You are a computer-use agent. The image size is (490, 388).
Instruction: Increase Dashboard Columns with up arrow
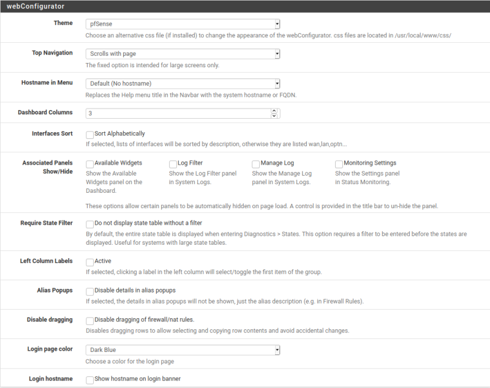coord(274,111)
